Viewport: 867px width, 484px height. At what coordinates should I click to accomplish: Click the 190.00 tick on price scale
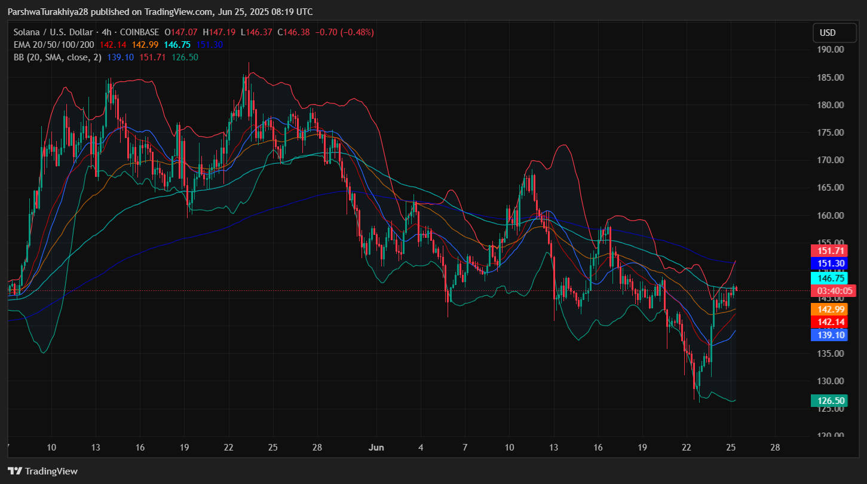pyautogui.click(x=831, y=50)
